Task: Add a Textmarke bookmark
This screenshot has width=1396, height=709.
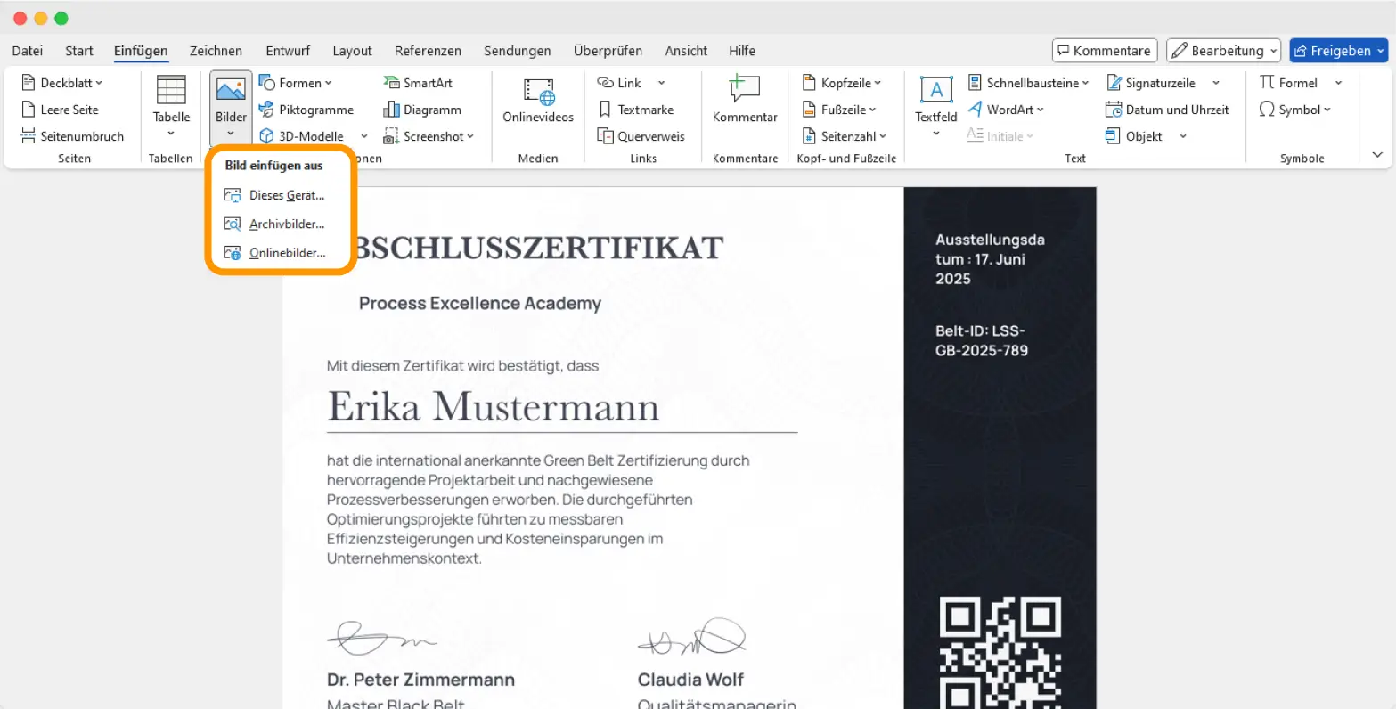Action: click(635, 110)
